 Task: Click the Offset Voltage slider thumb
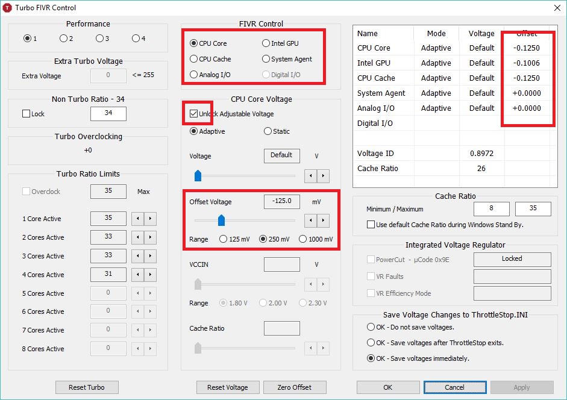(222, 220)
